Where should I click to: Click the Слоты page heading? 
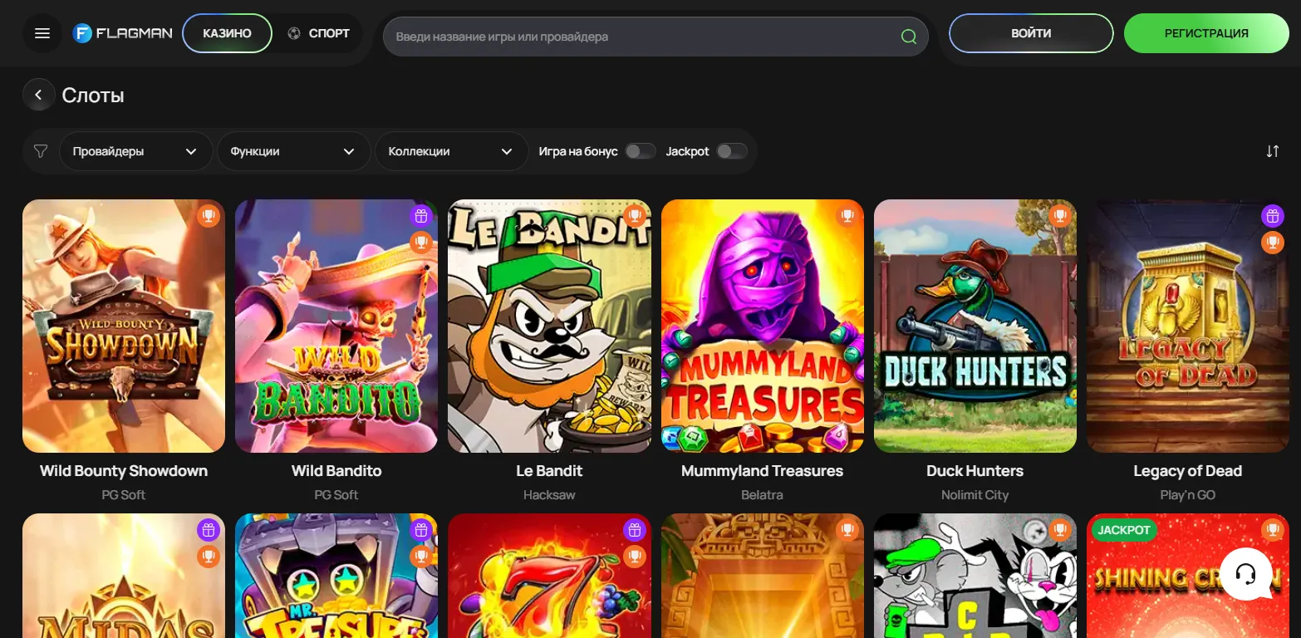93,96
